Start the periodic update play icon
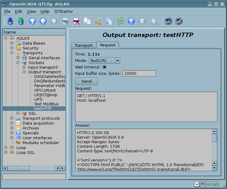 click(131, 21)
